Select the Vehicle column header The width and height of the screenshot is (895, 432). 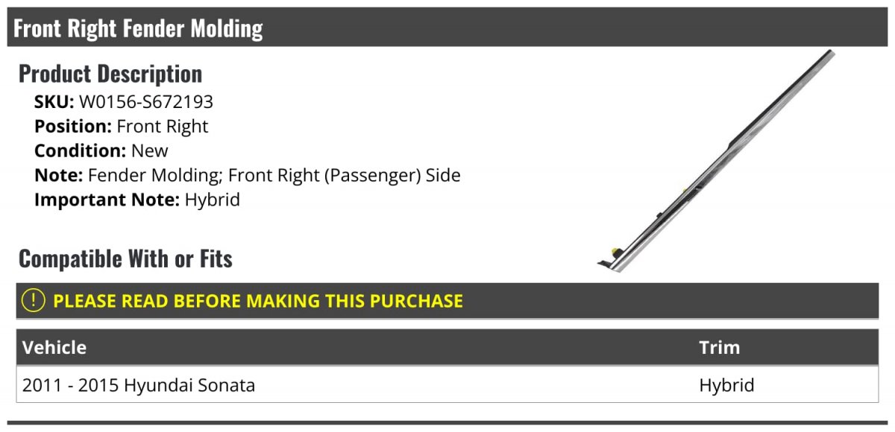[x=54, y=348]
